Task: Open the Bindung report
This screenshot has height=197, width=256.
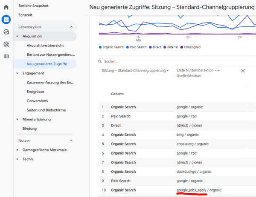Action: tap(29, 128)
